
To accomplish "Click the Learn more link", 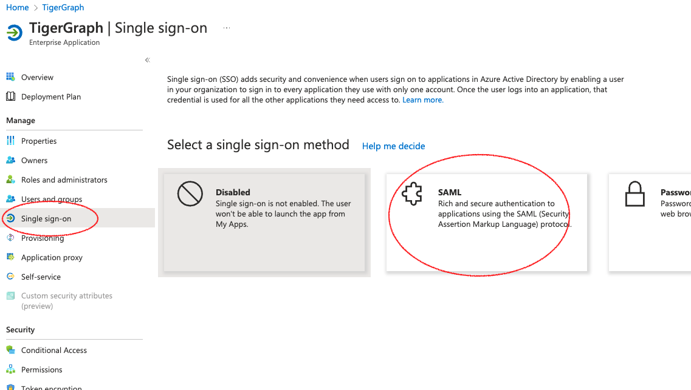I will coord(422,99).
